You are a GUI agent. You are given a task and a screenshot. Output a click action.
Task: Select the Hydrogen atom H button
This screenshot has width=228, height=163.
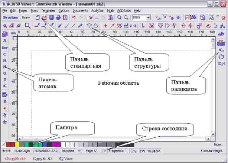(5, 61)
